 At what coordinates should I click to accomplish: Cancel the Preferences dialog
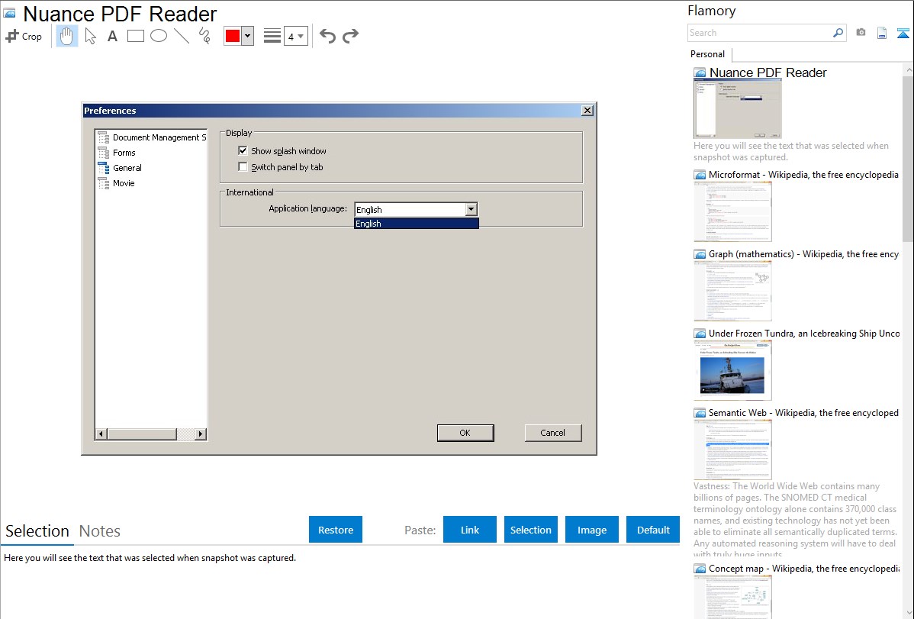coord(552,433)
